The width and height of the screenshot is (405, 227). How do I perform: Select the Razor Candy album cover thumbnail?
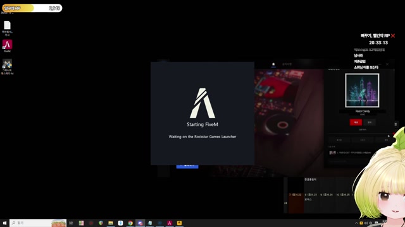pyautogui.click(x=362, y=90)
